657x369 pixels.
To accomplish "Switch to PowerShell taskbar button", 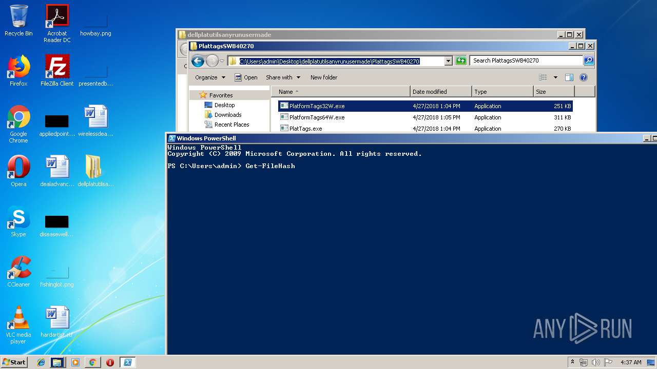I will 127,362.
